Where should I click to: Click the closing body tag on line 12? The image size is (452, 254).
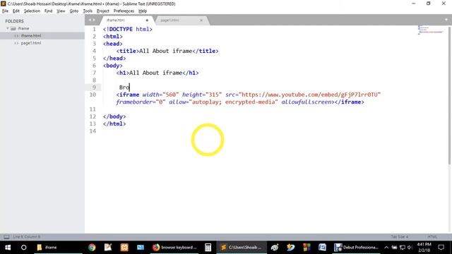(x=114, y=116)
